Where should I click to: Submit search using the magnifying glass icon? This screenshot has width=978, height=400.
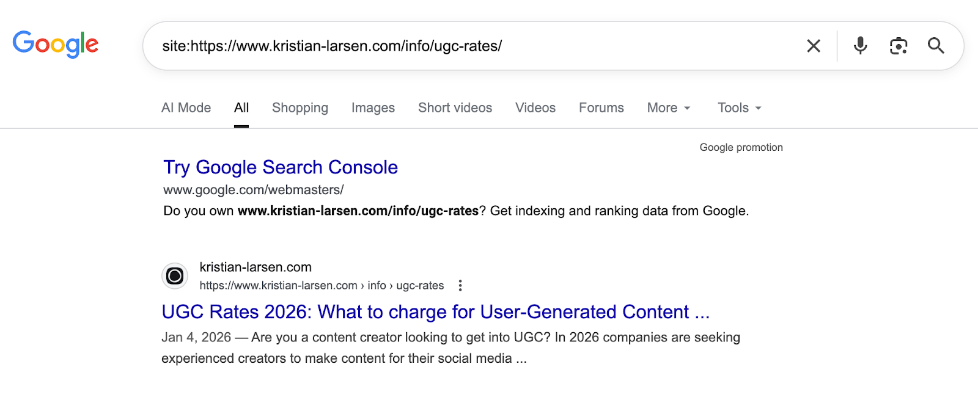(x=936, y=46)
